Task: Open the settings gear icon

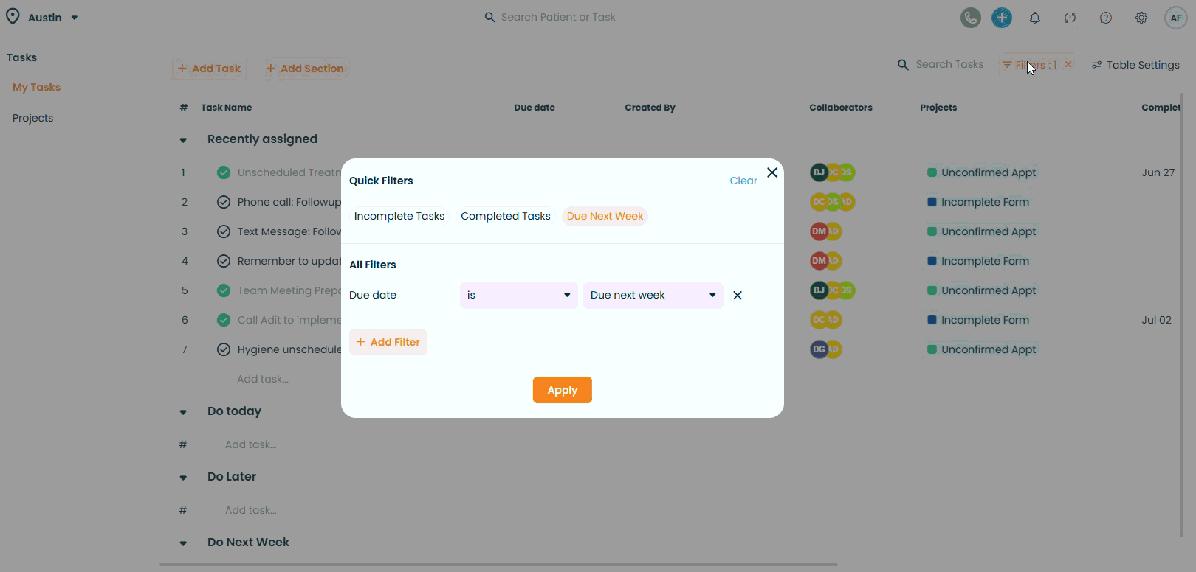Action: (x=1141, y=18)
